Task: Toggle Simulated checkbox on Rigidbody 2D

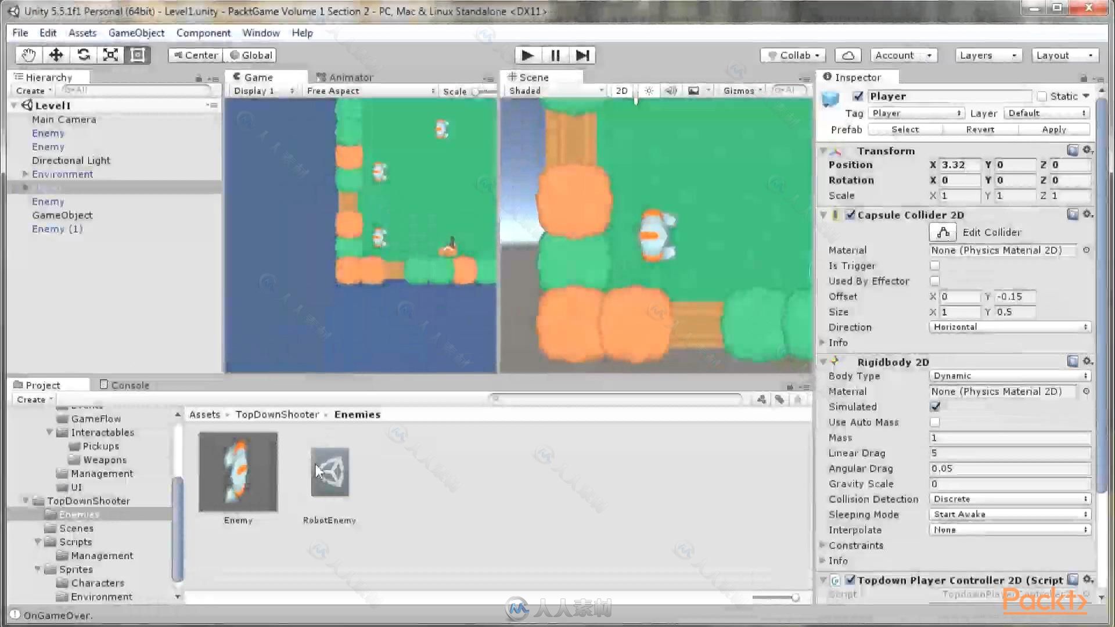Action: tap(936, 406)
